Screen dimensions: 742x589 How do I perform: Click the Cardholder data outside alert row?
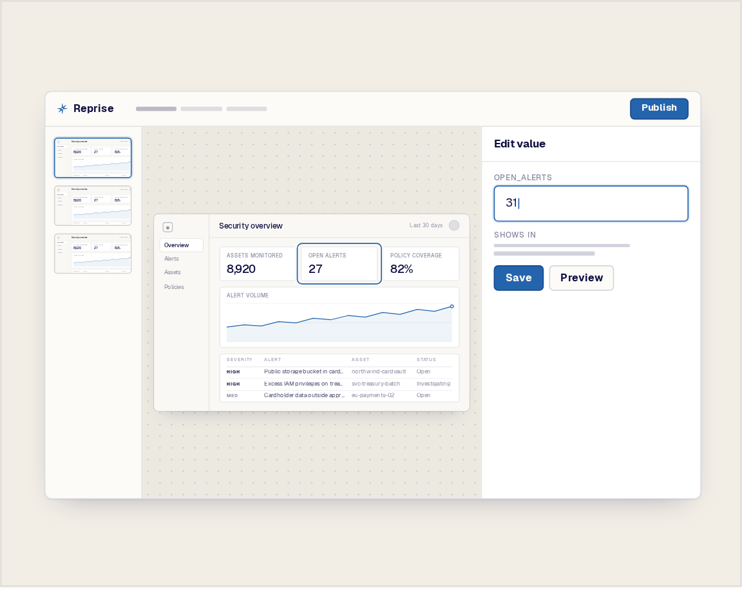pos(339,395)
